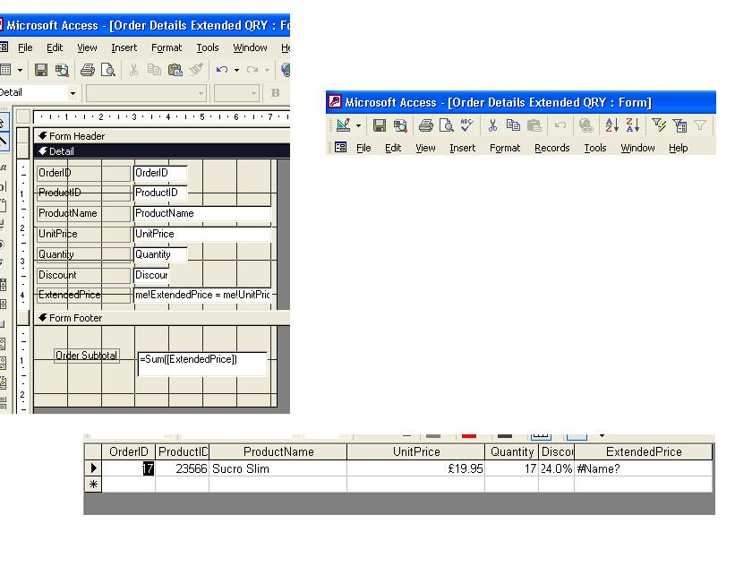
Task: Open the Tools menu in the design window
Action: pos(208,47)
